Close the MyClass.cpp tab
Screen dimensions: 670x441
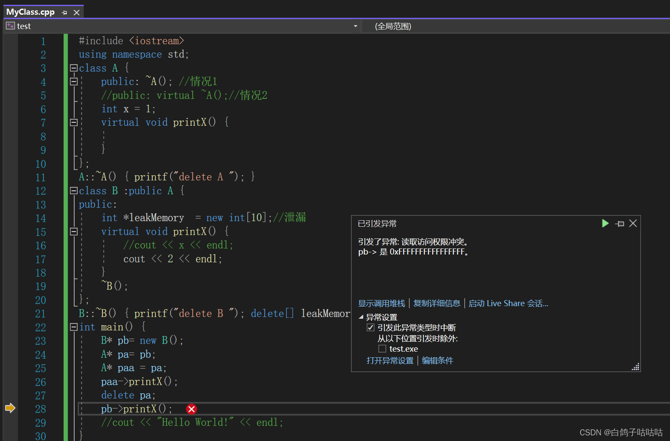click(76, 13)
